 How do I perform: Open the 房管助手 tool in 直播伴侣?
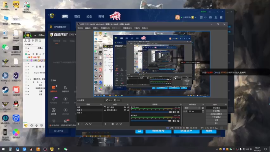[65, 89]
